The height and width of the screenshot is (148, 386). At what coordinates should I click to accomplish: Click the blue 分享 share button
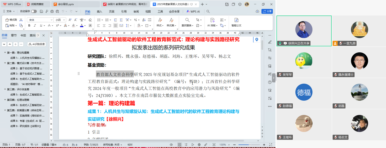pos(267,11)
